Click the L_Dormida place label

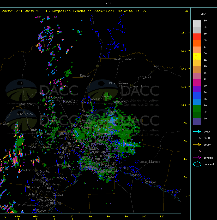148,182
